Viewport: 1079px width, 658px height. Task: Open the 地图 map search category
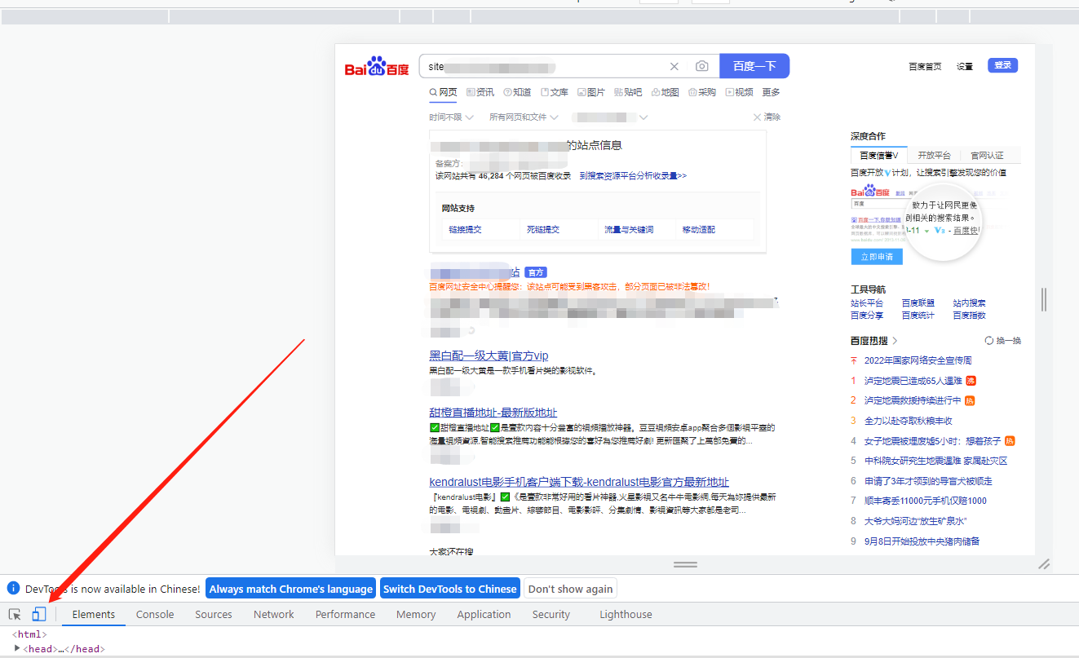(x=665, y=92)
